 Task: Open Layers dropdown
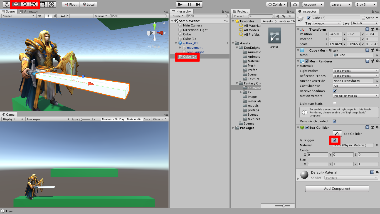tap(341, 4)
